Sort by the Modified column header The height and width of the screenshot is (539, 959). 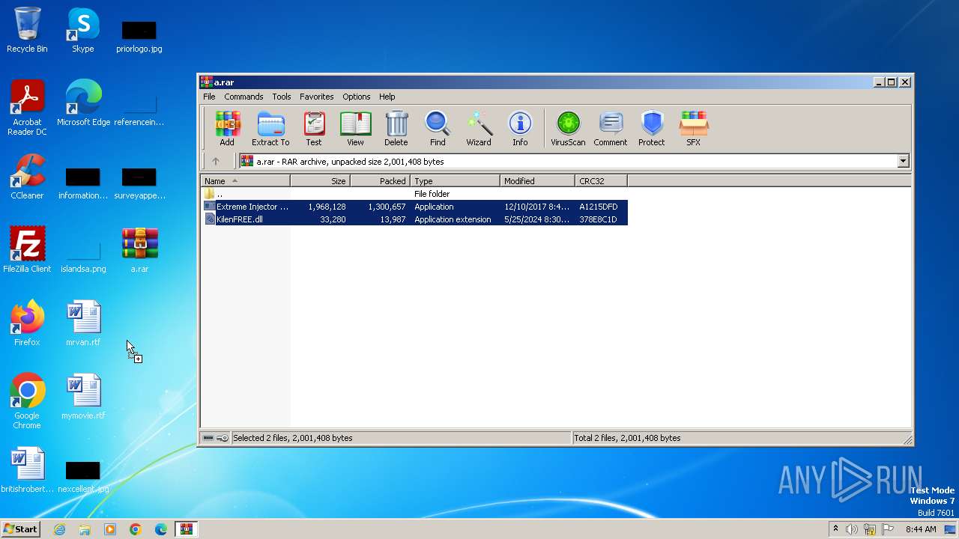pyautogui.click(x=538, y=181)
